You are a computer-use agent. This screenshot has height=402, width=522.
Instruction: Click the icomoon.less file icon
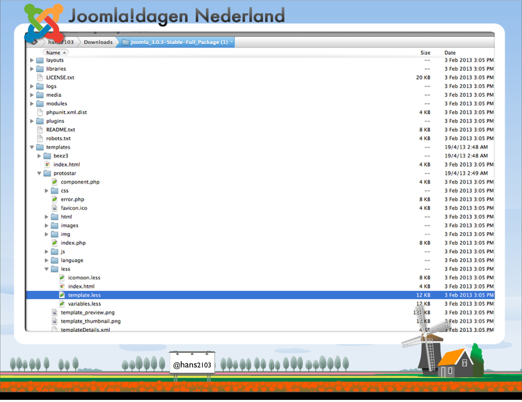(62, 278)
